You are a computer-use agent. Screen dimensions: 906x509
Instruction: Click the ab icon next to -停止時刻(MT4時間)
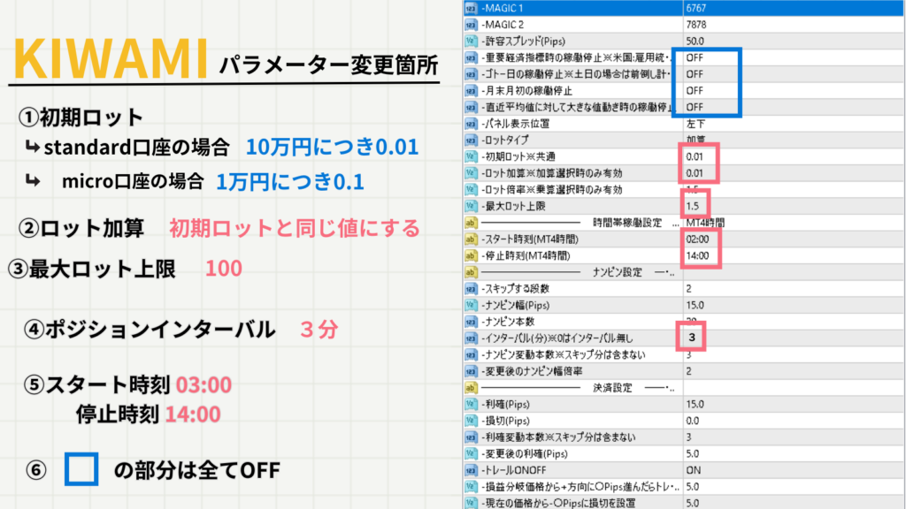coord(471,255)
